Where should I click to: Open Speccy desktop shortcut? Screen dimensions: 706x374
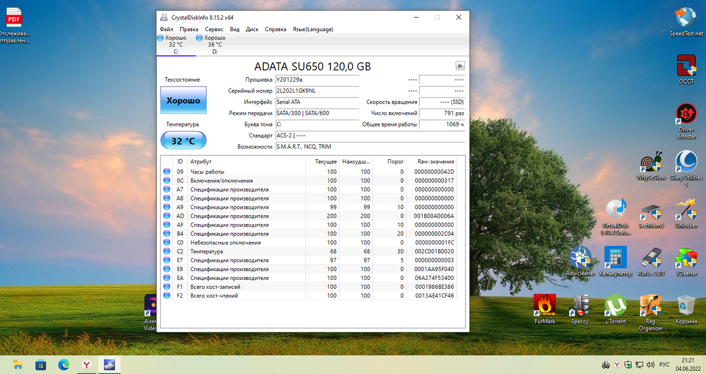point(580,309)
